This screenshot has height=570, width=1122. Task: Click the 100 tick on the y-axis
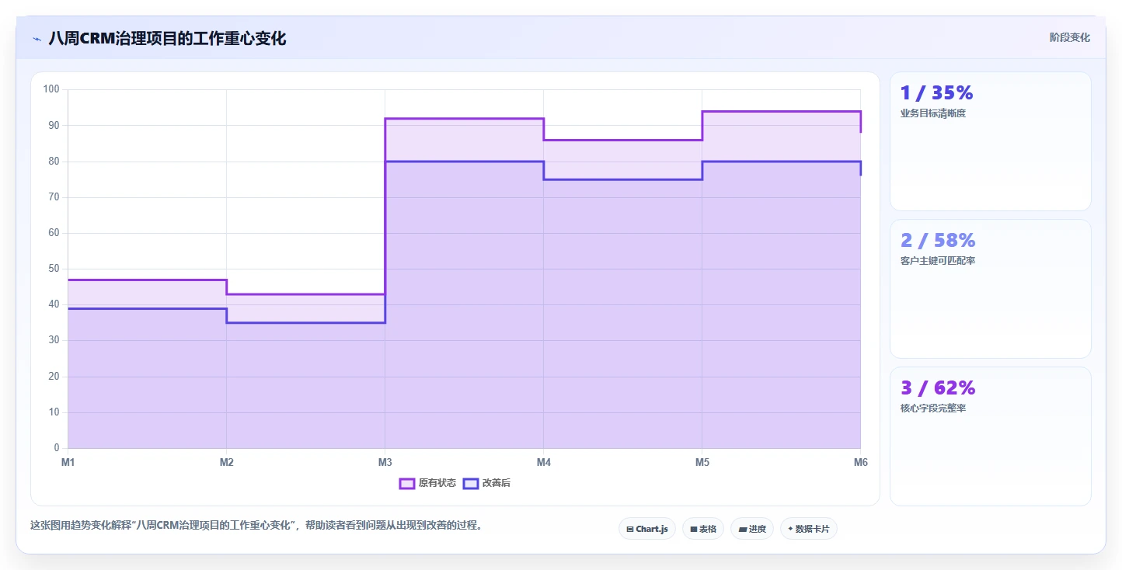click(51, 89)
